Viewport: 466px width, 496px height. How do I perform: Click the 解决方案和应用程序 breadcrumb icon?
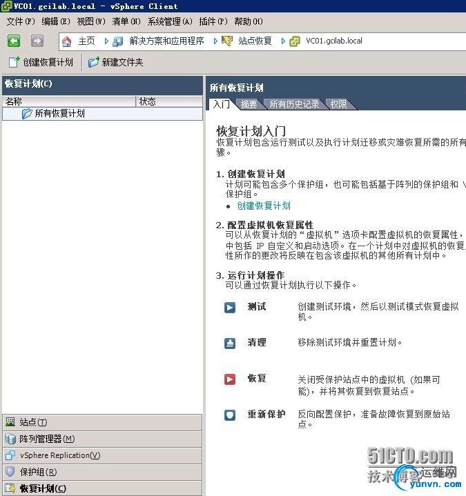(x=118, y=41)
